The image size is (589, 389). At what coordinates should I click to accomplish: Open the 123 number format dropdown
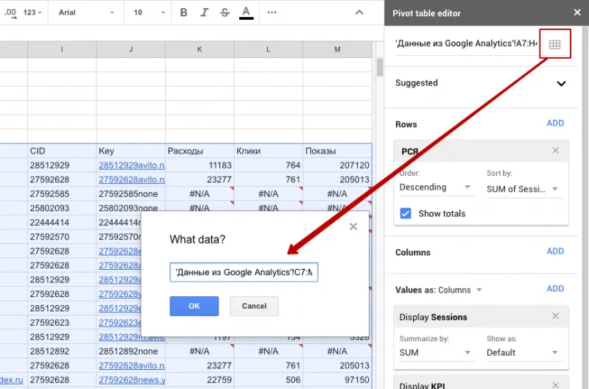[32, 13]
